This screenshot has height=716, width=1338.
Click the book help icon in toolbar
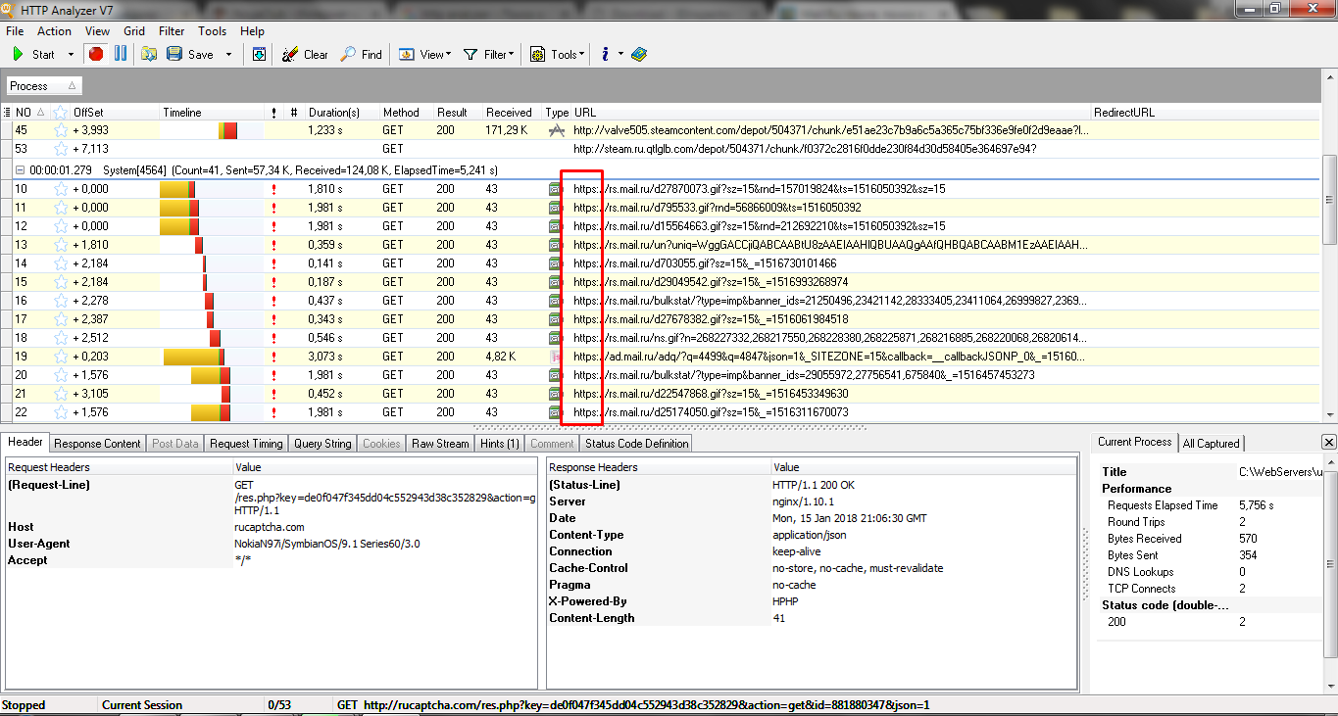tap(639, 54)
